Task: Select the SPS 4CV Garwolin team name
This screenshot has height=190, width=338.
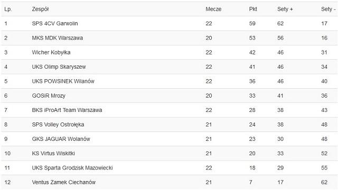Action: pos(55,23)
